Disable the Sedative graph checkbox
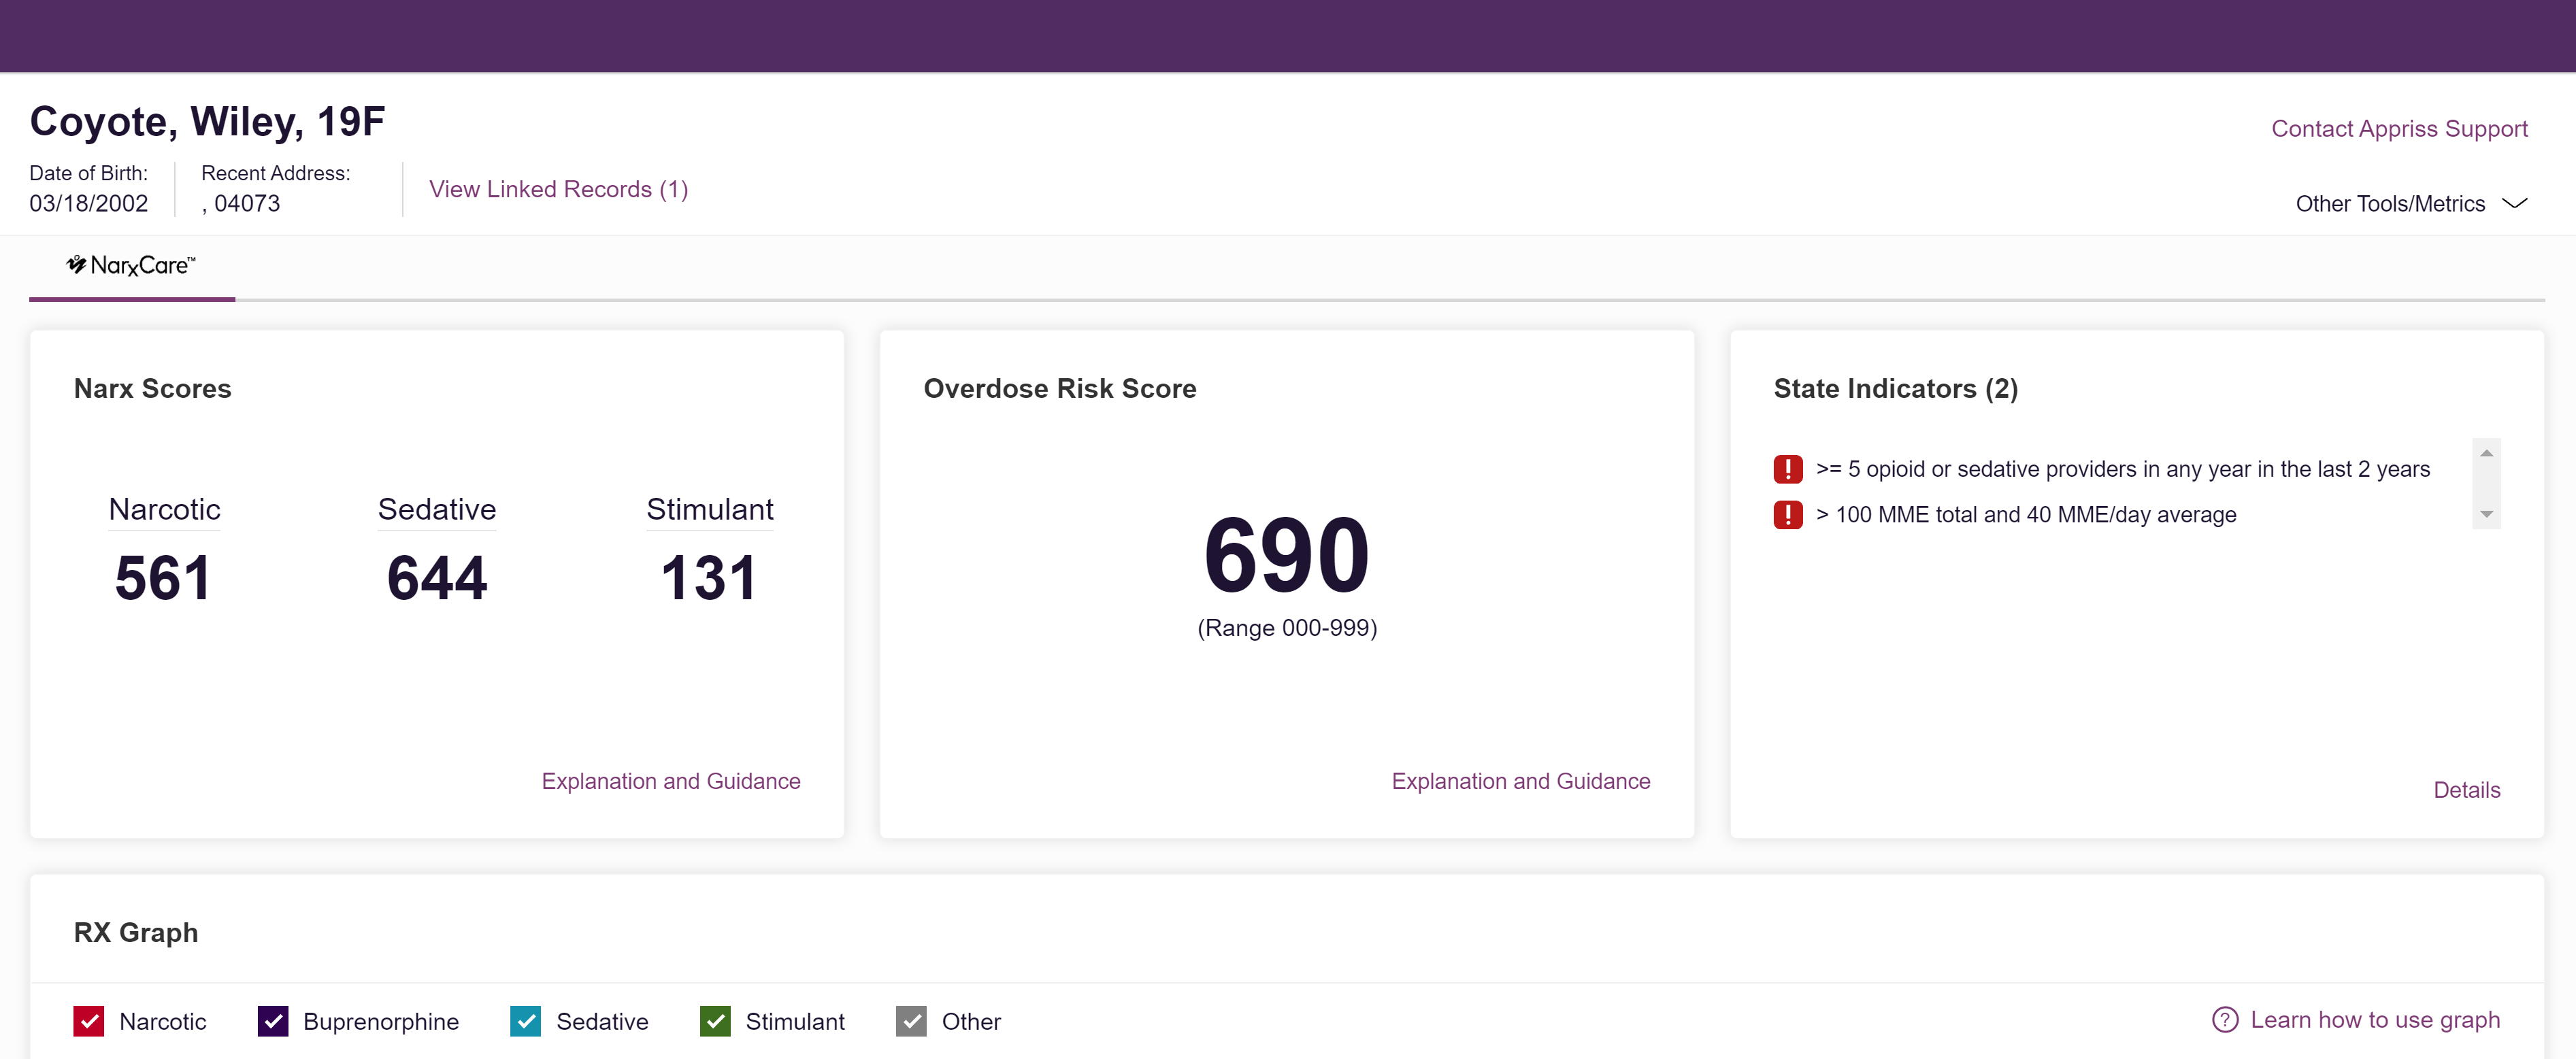Image resolution: width=2576 pixels, height=1059 pixels. coord(525,1021)
